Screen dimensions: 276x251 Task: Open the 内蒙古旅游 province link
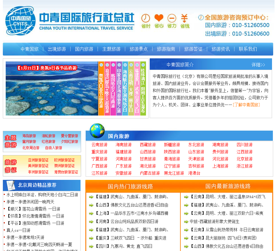click(150, 173)
